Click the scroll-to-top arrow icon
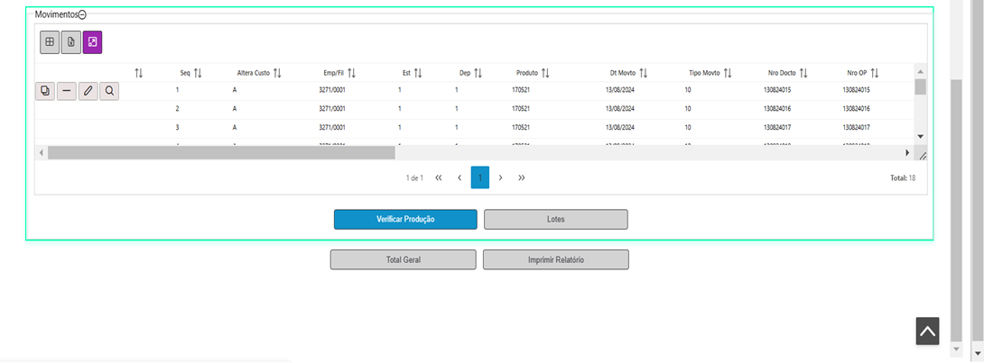 pos(927,331)
